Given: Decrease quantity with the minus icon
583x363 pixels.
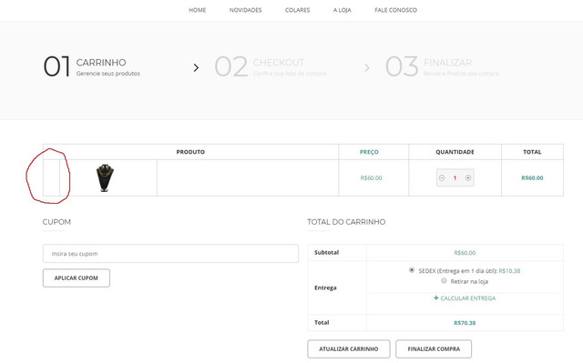Looking at the screenshot, I should tap(442, 178).
